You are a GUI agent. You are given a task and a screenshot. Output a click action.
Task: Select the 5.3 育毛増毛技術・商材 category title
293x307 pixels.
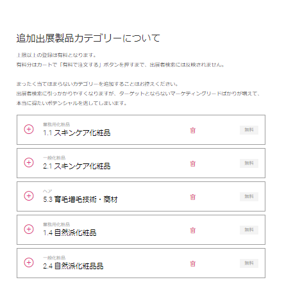80,199
